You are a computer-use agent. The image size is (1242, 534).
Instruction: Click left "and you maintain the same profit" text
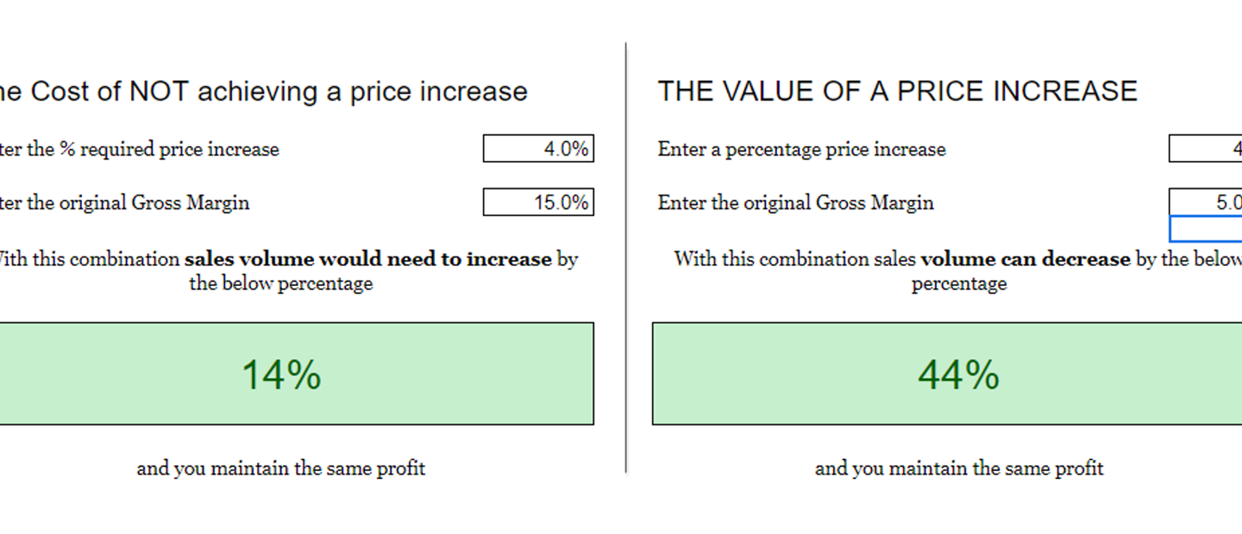[x=281, y=469]
